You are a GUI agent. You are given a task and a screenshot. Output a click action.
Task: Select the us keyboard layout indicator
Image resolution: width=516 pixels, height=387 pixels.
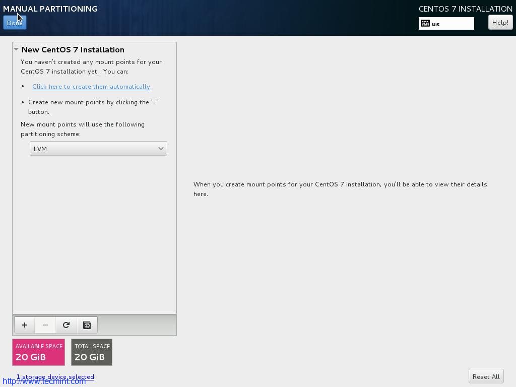click(x=446, y=24)
